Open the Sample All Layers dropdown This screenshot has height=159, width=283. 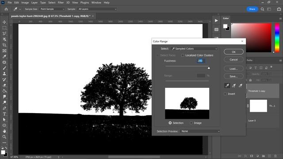tap(97, 9)
